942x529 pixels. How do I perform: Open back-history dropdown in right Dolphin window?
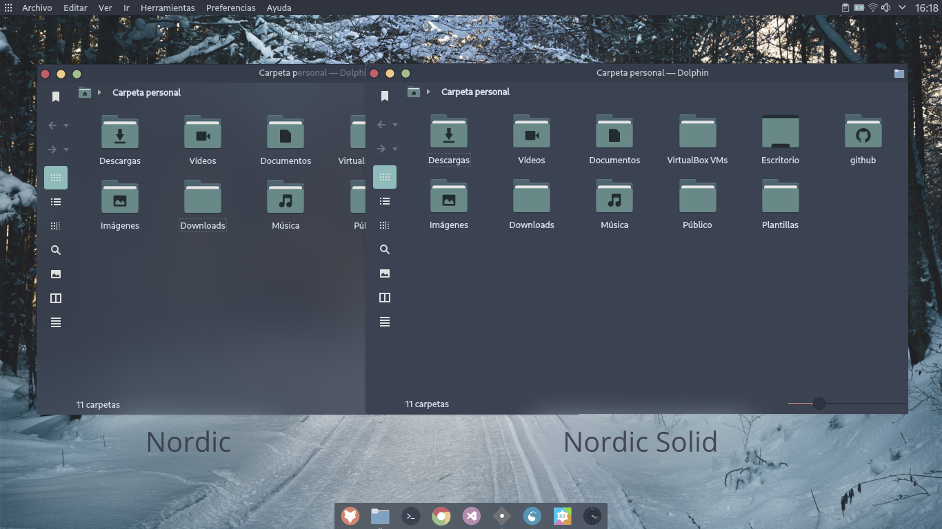(395, 125)
